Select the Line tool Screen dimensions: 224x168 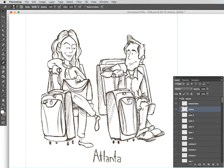pos(3,95)
